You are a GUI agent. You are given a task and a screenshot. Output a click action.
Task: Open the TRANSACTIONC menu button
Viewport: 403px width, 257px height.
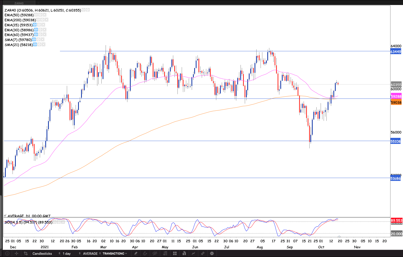click(115, 253)
